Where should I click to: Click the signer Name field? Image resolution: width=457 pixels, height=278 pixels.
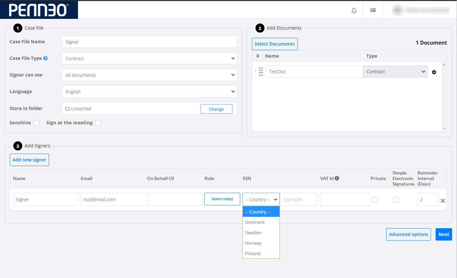46,199
